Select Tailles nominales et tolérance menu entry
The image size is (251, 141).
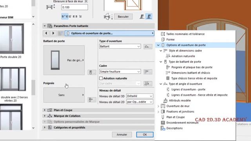pyautogui.click(x=186, y=34)
